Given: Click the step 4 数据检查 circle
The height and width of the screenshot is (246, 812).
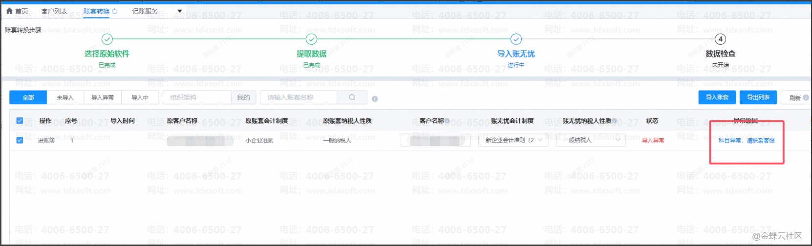Looking at the screenshot, I should (x=720, y=39).
